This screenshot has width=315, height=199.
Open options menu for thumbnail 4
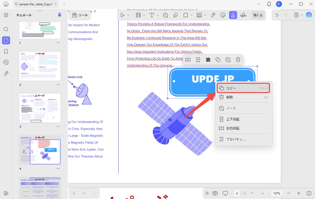[58, 169]
